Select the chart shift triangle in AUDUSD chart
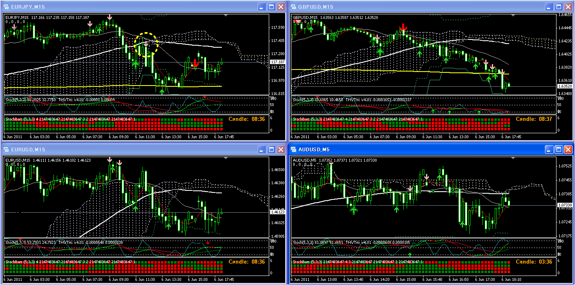575x285 pixels. (513, 158)
